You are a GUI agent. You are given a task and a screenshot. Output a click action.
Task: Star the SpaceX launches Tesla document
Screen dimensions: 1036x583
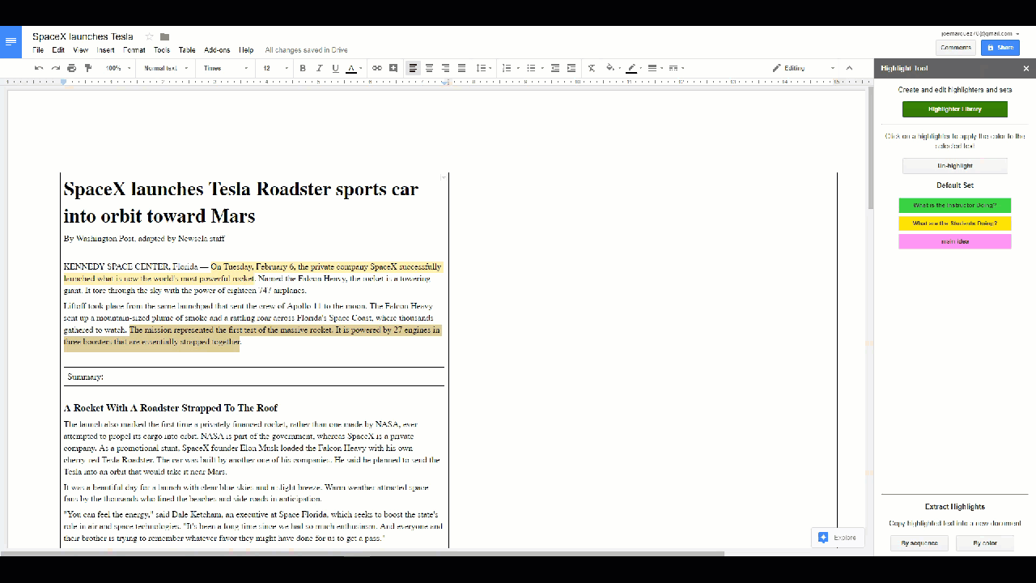[149, 36]
